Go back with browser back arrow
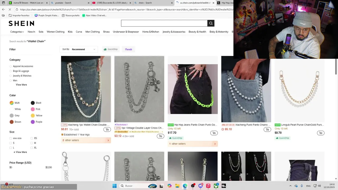This screenshot has width=338, height=190. pos(3,9)
